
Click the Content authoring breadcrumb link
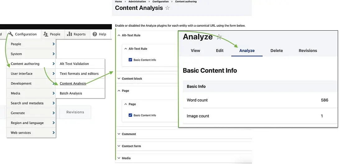tap(186, 2)
